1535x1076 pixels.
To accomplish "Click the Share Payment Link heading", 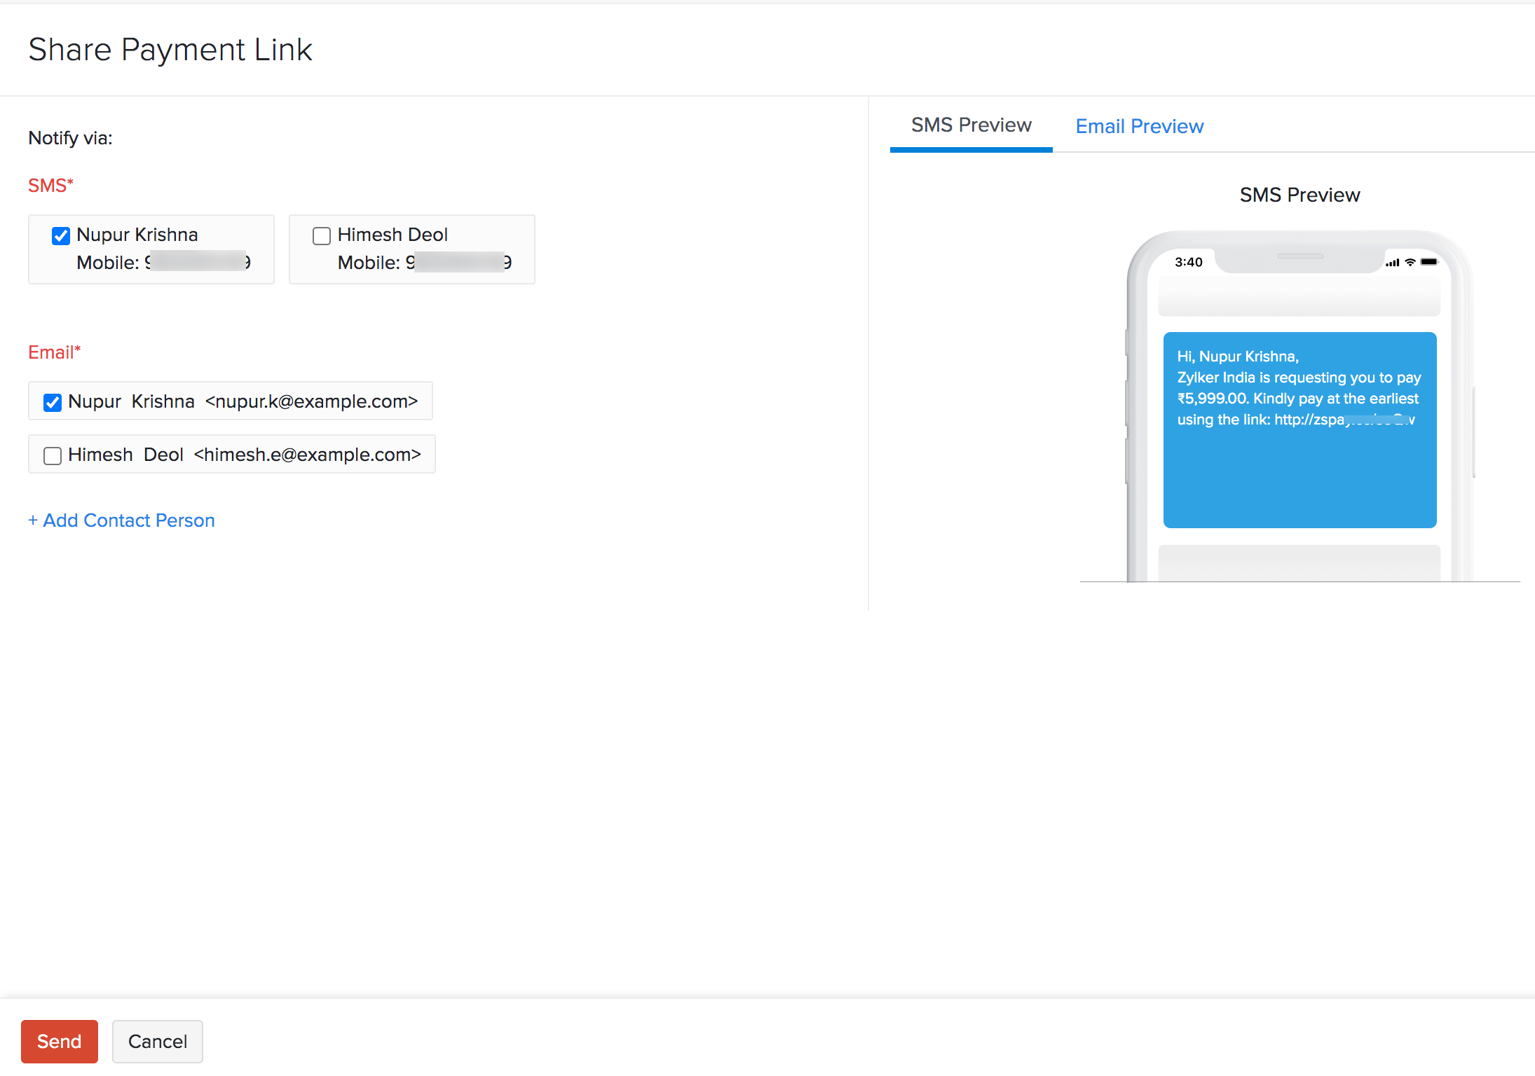I will (170, 50).
